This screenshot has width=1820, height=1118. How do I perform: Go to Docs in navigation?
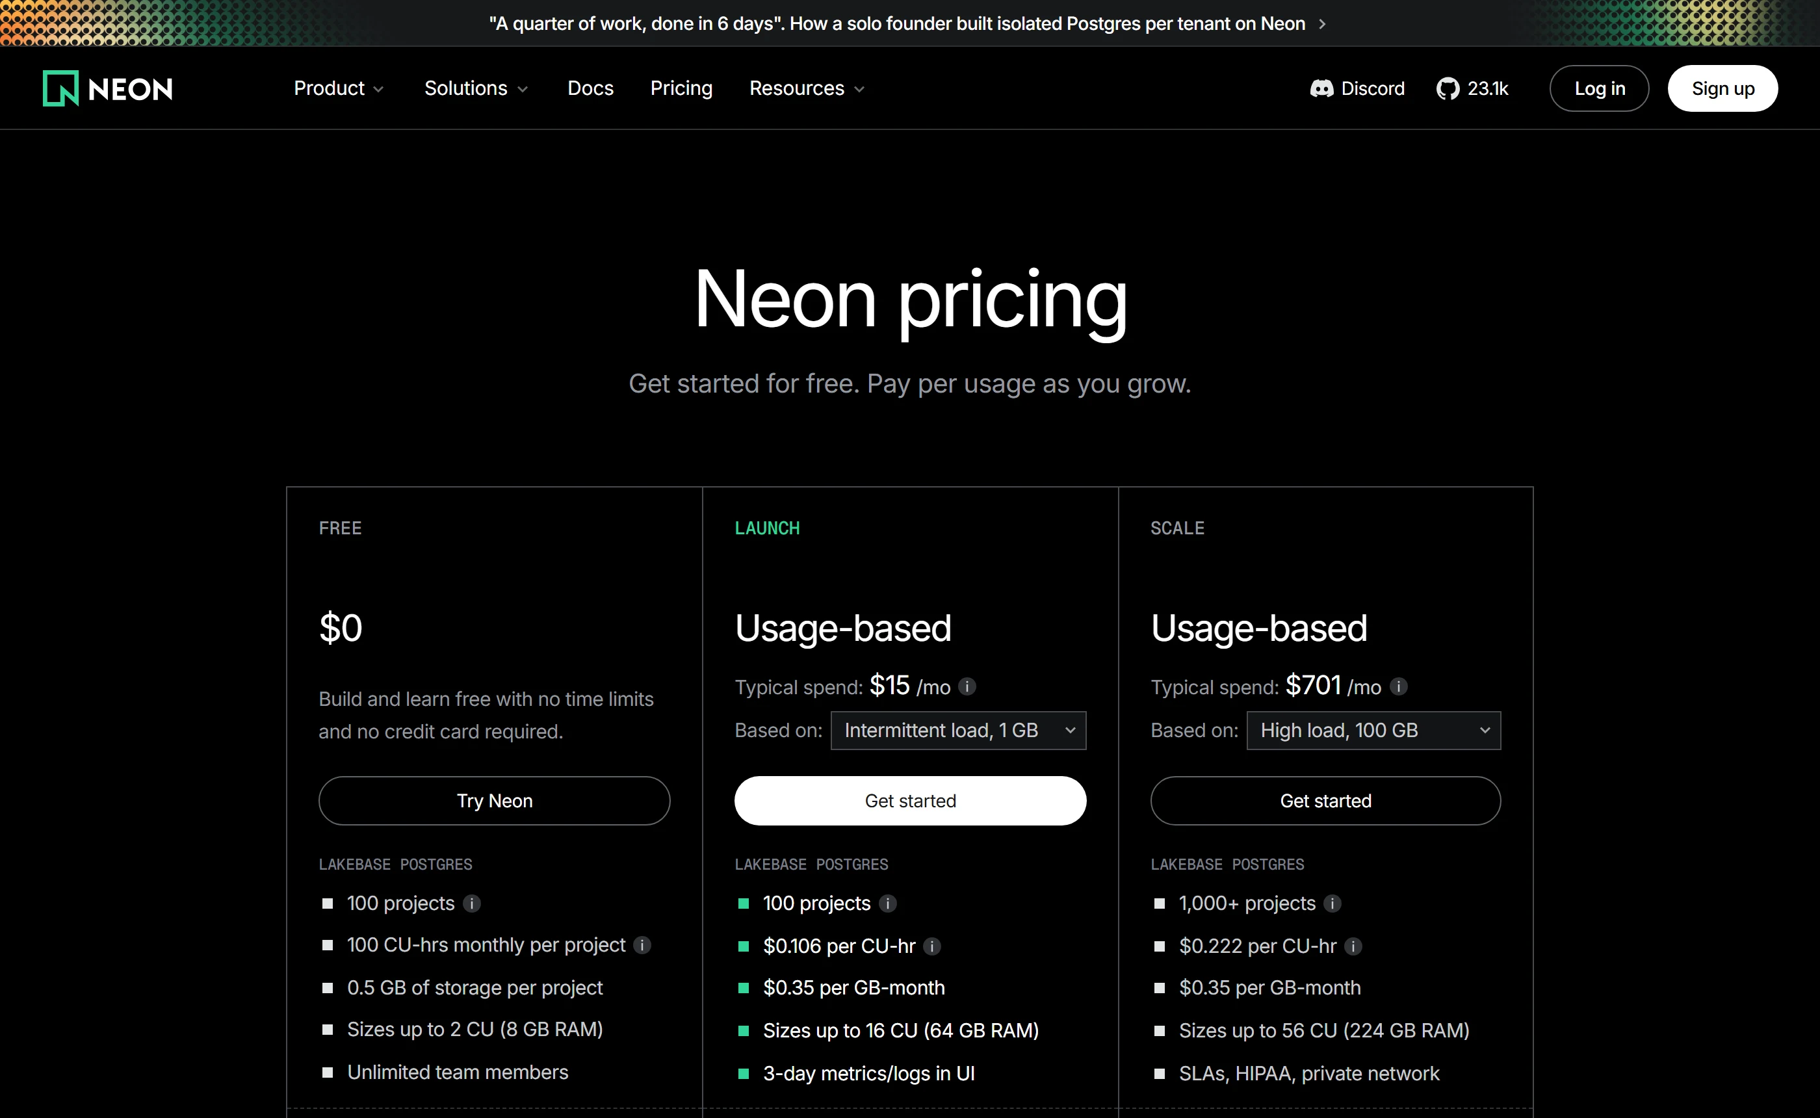[591, 89]
